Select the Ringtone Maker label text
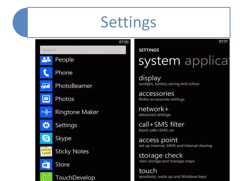The image size is (242, 181). pyautogui.click(x=77, y=112)
